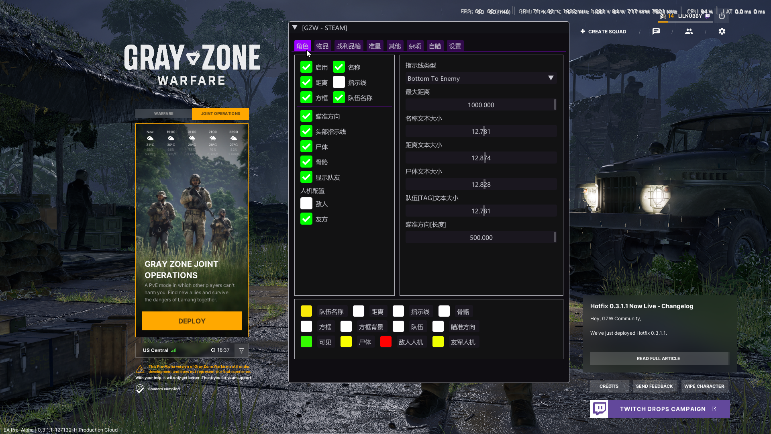771x434 pixels.
Task: Open the game settings gear icon
Action: pos(722,31)
